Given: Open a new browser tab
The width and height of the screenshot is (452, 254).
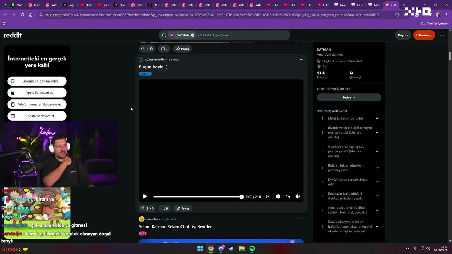Looking at the screenshot, I should 404,5.
